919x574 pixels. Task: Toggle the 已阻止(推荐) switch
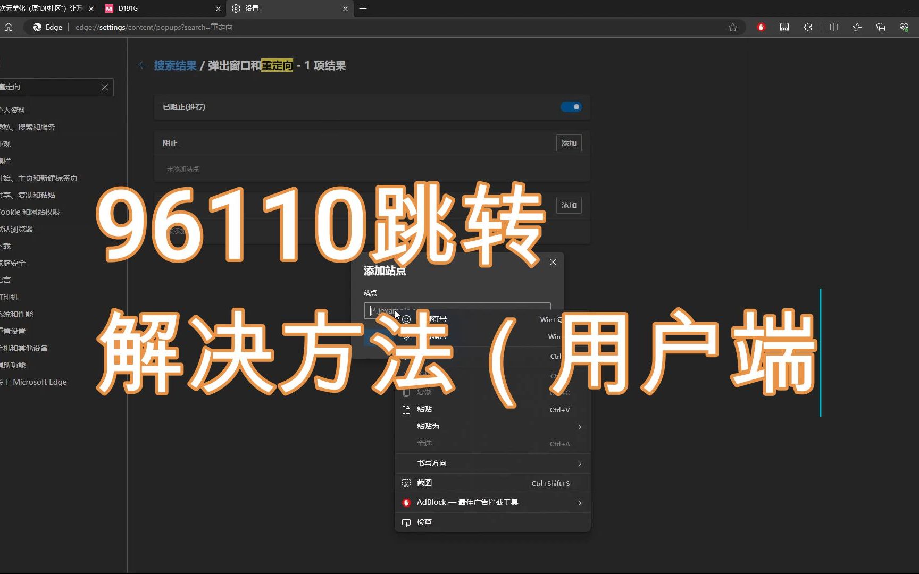(571, 107)
